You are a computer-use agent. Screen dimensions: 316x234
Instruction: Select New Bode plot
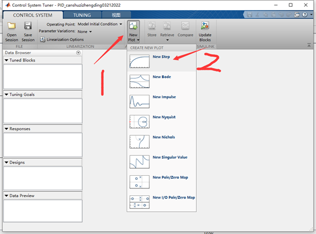161,81
